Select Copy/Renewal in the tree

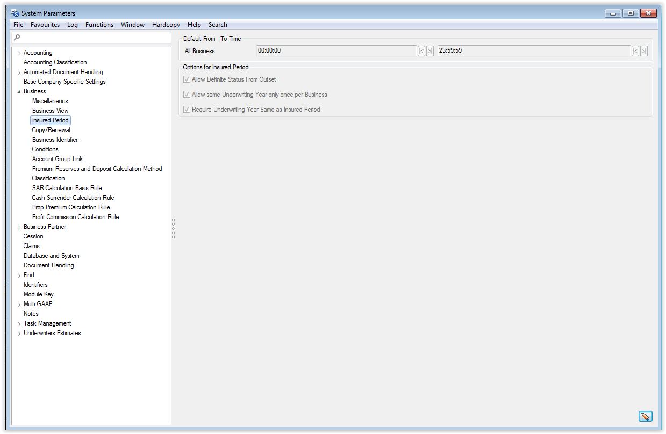tap(51, 130)
